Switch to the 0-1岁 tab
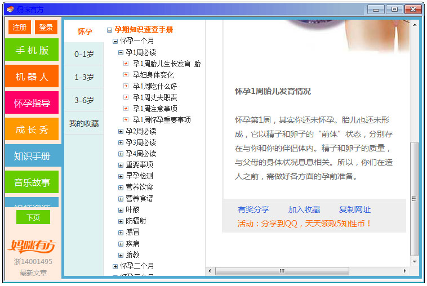427x286 pixels. point(84,54)
